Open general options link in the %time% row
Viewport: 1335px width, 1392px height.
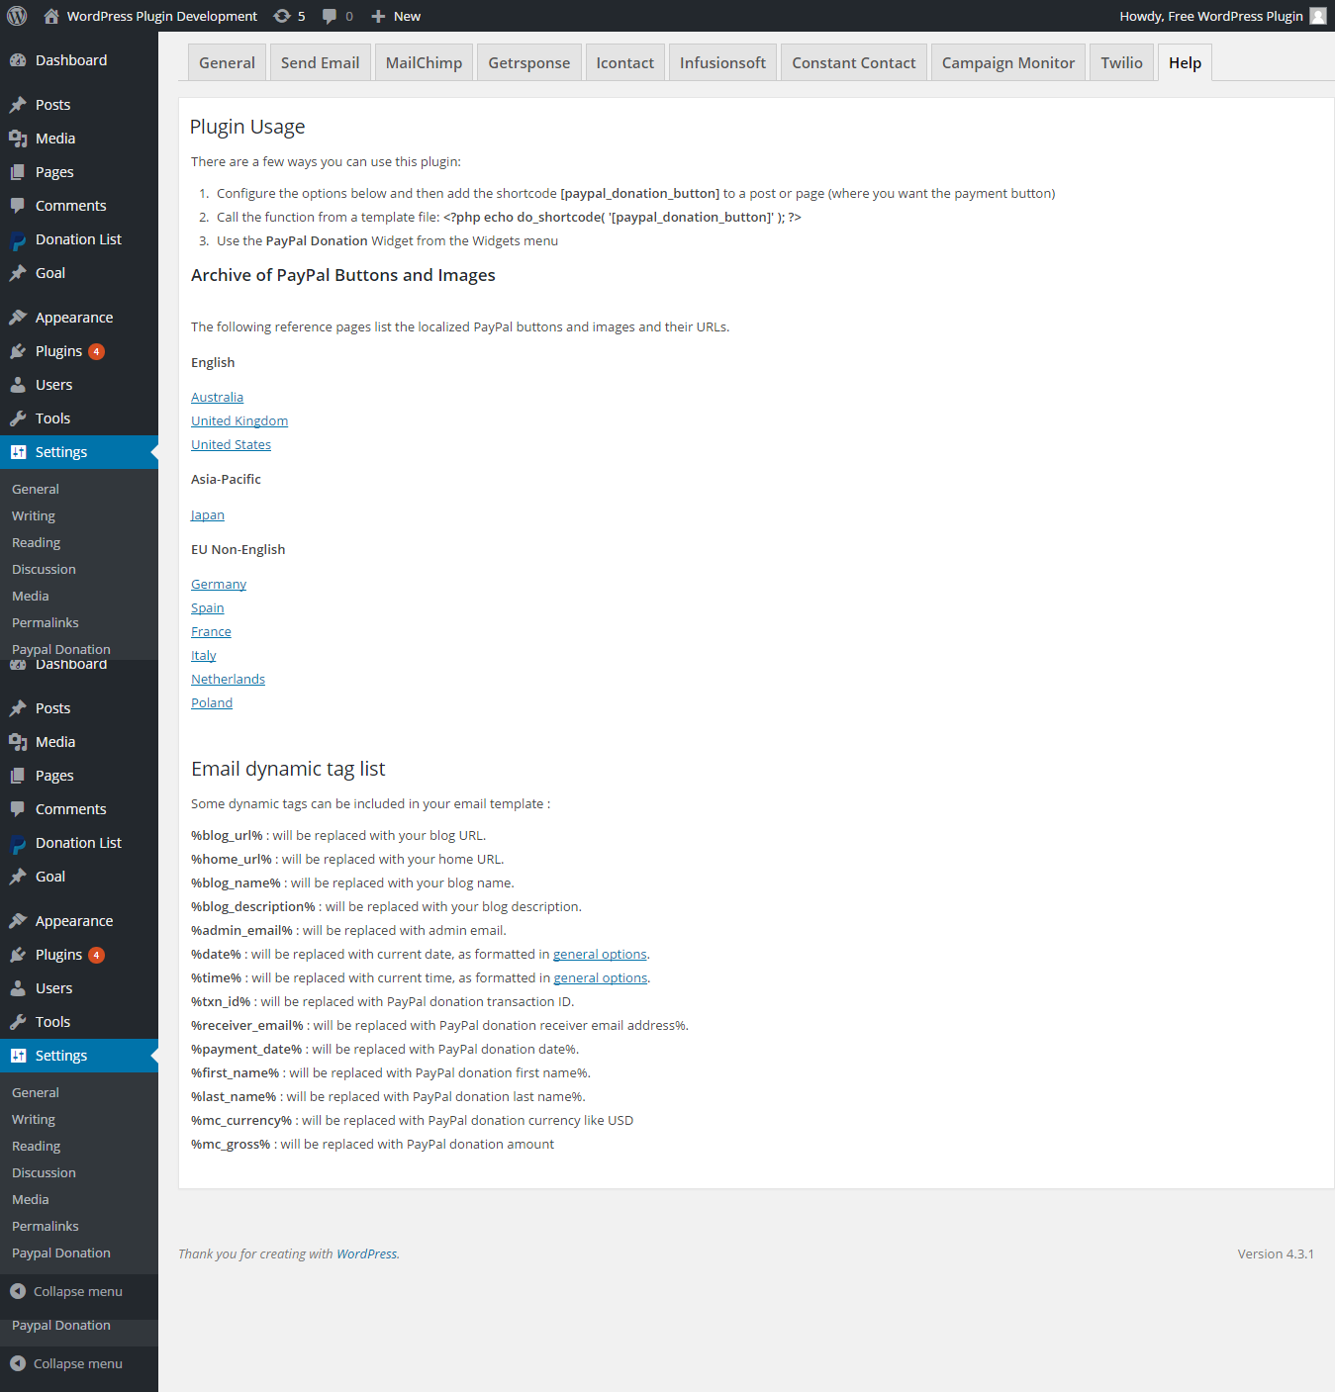601,977
